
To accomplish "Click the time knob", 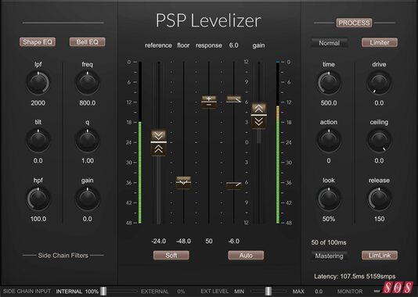I will [x=329, y=83].
